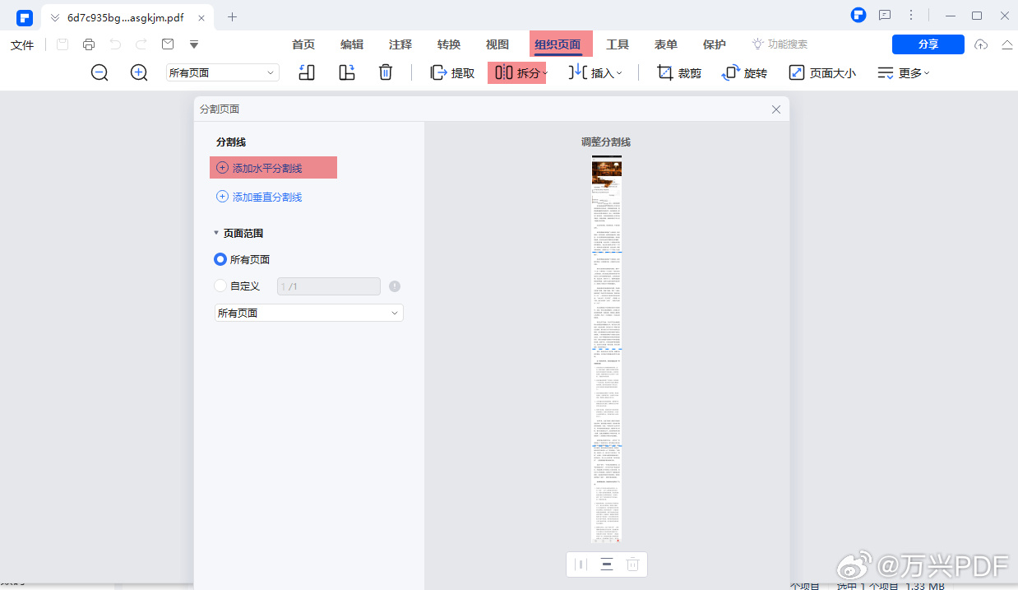
Task: Switch to the 注释 ribbon tab
Action: (x=400, y=44)
